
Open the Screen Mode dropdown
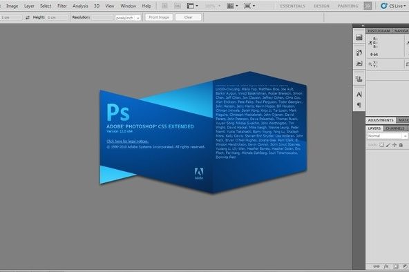point(249,6)
